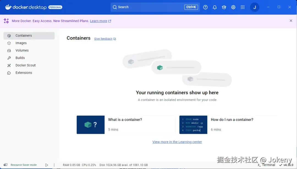Click the Docker Desktop whale logo
Screen dimensions: 297x169
[8, 7]
